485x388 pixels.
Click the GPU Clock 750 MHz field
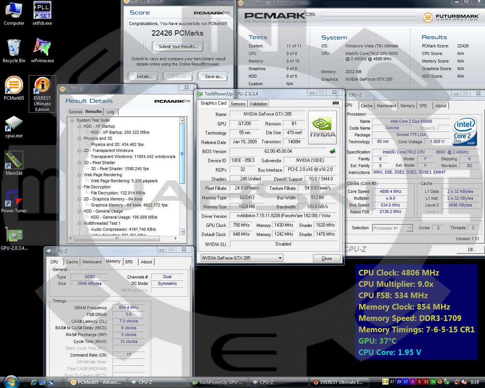(x=241, y=225)
